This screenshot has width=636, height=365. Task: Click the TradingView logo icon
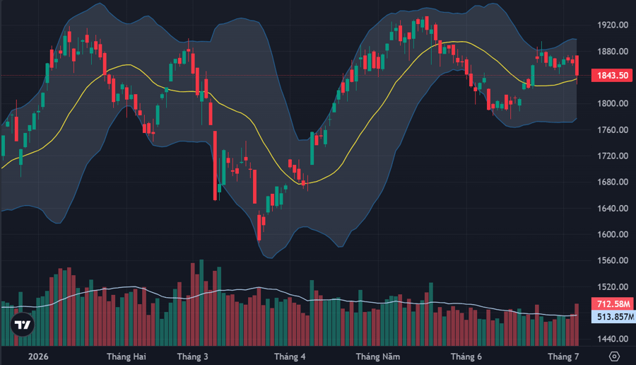23,325
